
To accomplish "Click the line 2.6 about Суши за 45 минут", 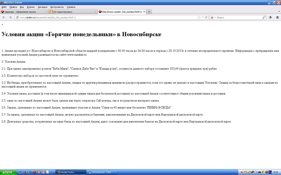I will [86, 107].
